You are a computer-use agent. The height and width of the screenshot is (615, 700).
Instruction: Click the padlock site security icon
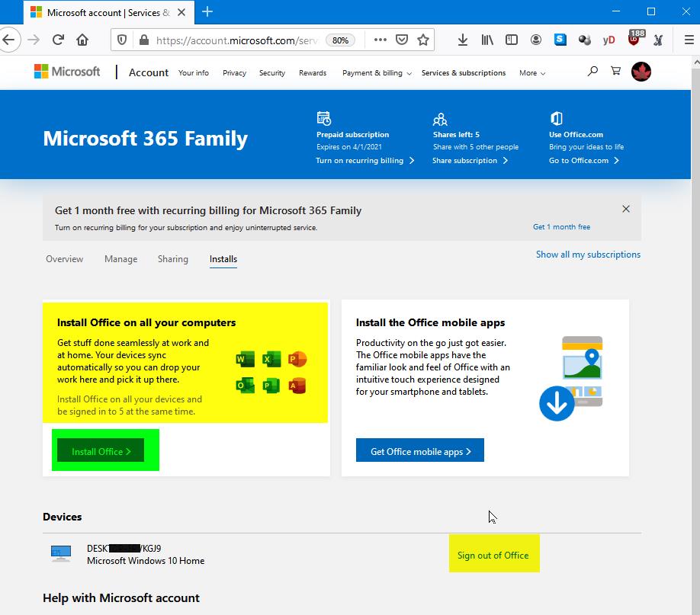(144, 40)
